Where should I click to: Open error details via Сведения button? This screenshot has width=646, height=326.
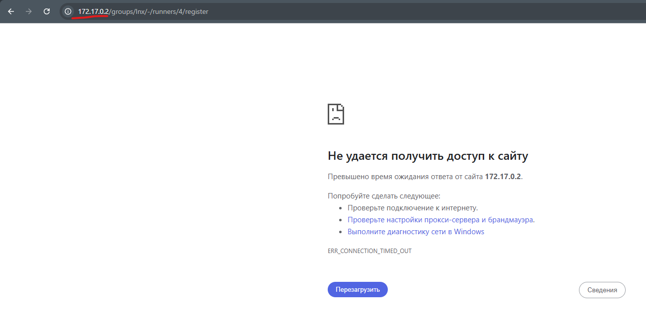602,290
